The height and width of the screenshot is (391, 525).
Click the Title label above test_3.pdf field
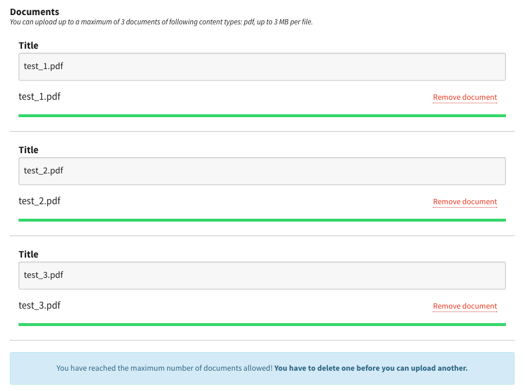click(x=28, y=255)
